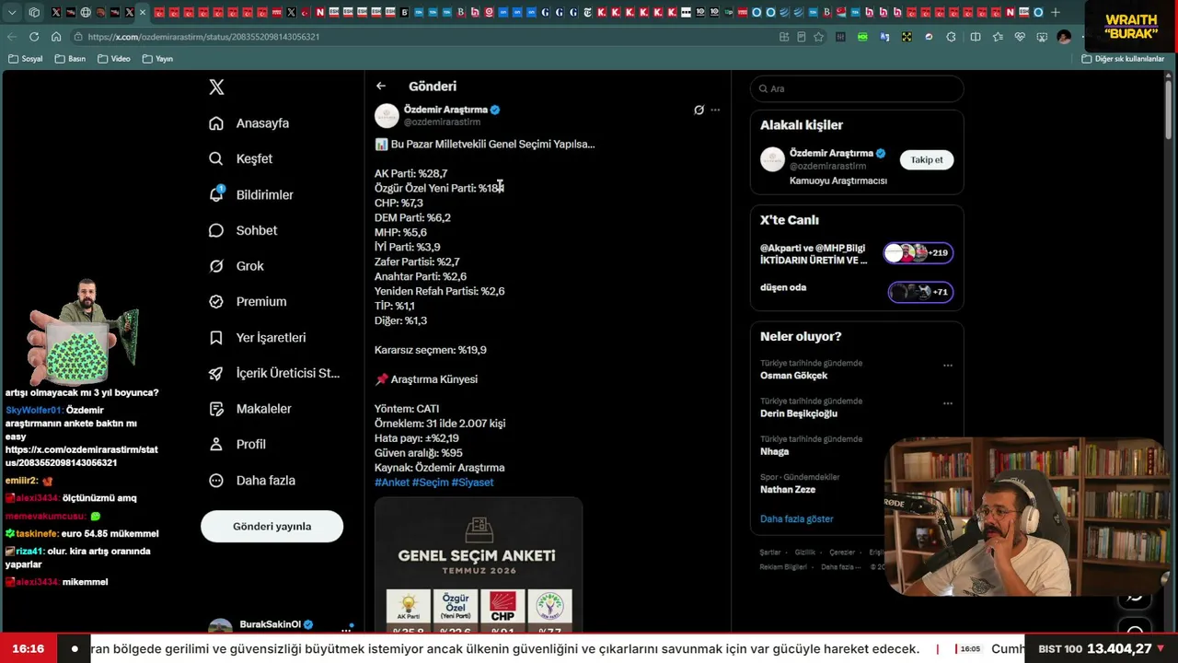Open the Video bookmarks folder

pos(114,59)
